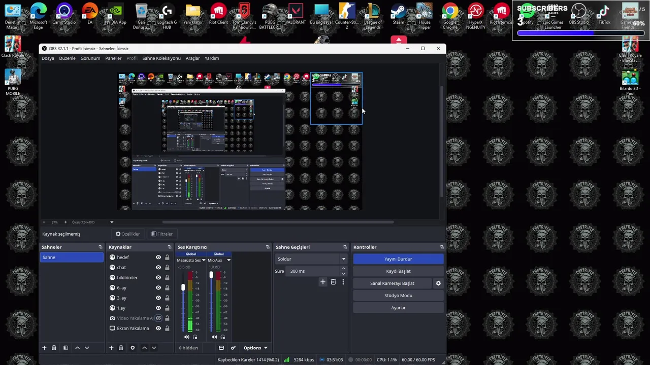Screen dimensions: 650x365
Task: Open advanced audio properties gears icon
Action: (x=233, y=348)
